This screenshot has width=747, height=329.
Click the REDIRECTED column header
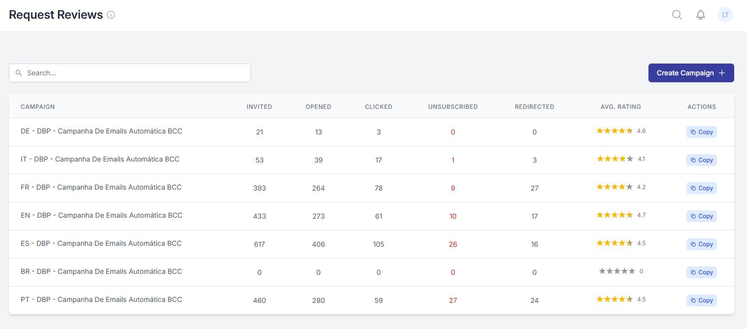pyautogui.click(x=535, y=107)
